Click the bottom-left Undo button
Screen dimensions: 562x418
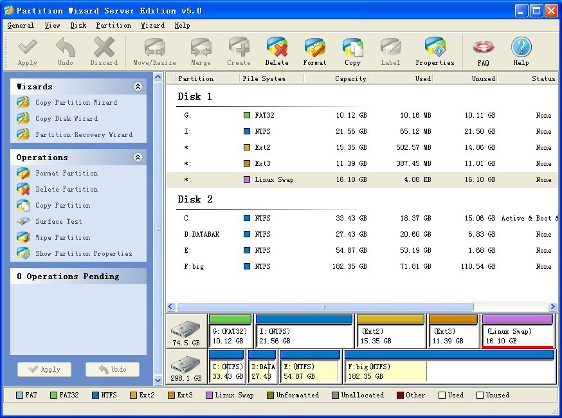click(113, 369)
